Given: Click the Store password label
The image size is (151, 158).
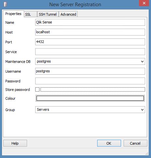Looking at the screenshot, I should coord(18,90).
